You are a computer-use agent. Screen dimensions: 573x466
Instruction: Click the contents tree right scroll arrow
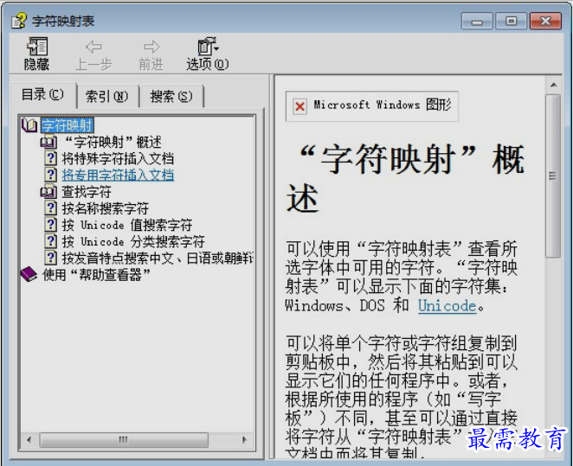244,440
